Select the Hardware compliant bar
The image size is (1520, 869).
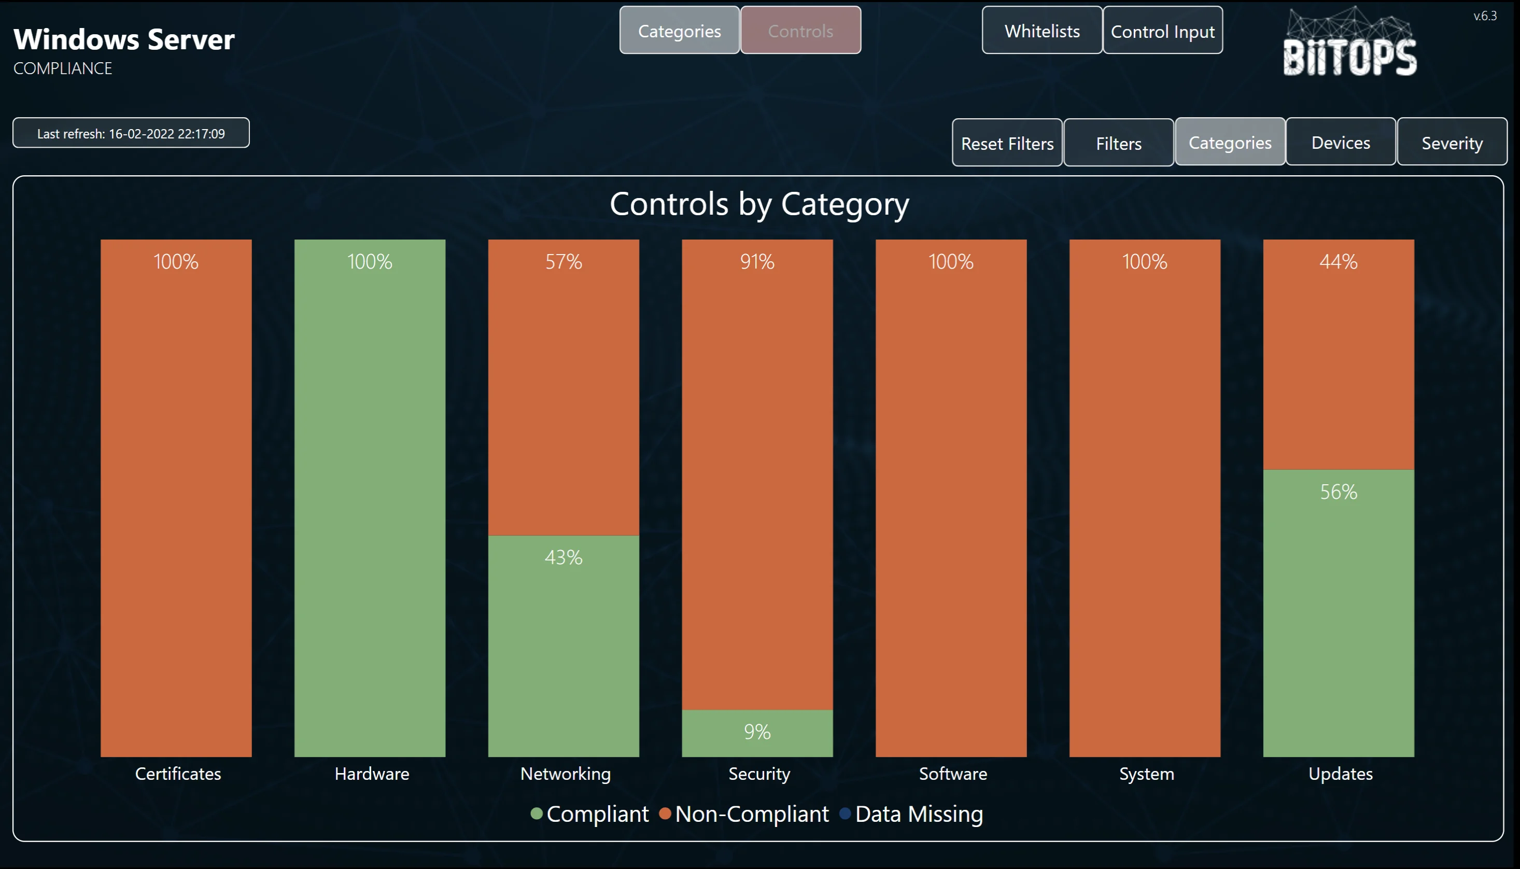[x=370, y=501]
